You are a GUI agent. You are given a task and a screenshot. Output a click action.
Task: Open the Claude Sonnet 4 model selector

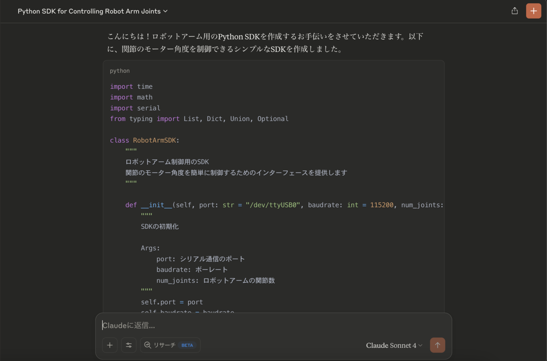394,346
